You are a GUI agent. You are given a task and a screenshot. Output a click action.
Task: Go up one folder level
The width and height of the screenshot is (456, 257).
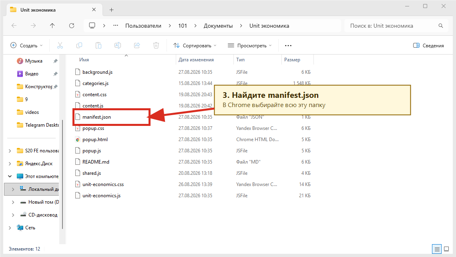pyautogui.click(x=52, y=26)
